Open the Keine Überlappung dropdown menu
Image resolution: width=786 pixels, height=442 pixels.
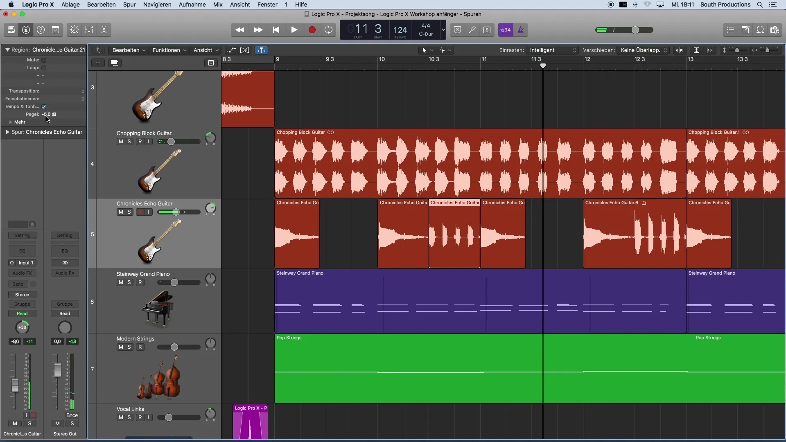click(x=644, y=50)
